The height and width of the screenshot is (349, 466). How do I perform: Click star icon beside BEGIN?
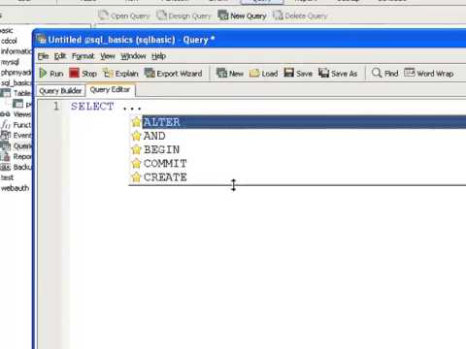(x=136, y=150)
